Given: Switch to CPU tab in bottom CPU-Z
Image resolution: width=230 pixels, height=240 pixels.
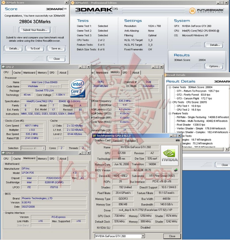Looking at the screenshot, I should [6, 159].
